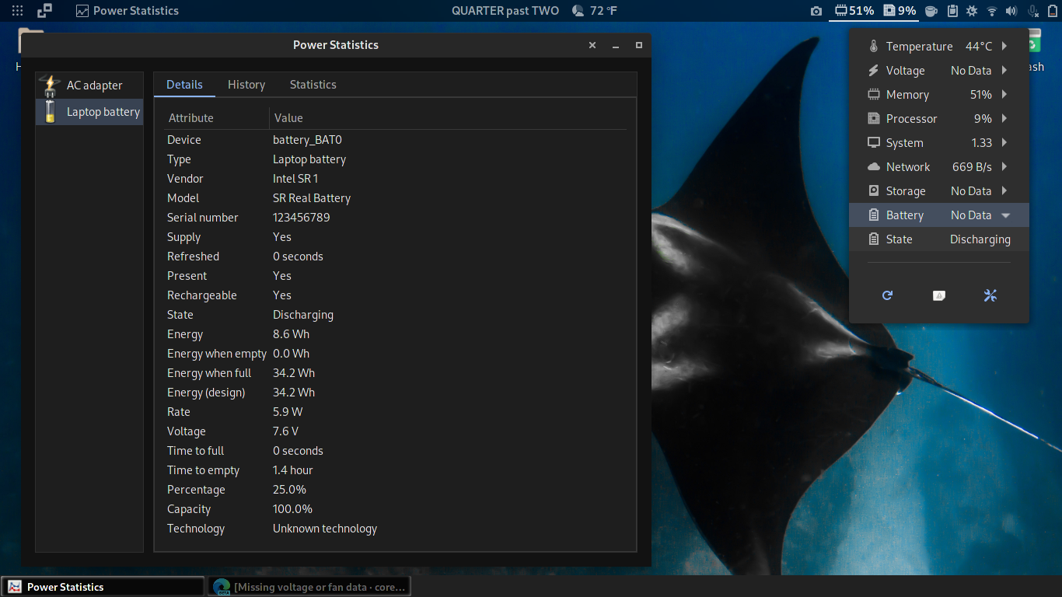The height and width of the screenshot is (597, 1062).
Task: Collapse the Battery submenu arrow
Action: (x=1005, y=215)
